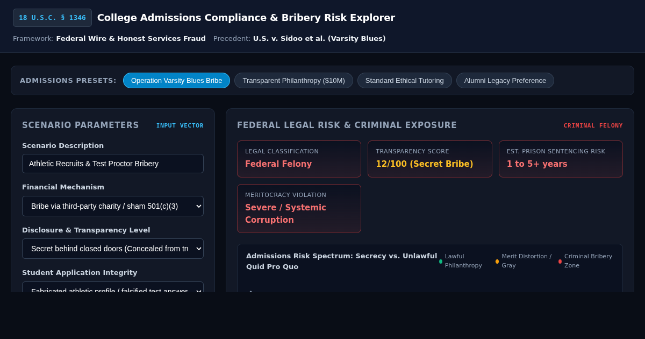
Task: Apply Alumni Legacy Preference preset
Action: (505, 81)
